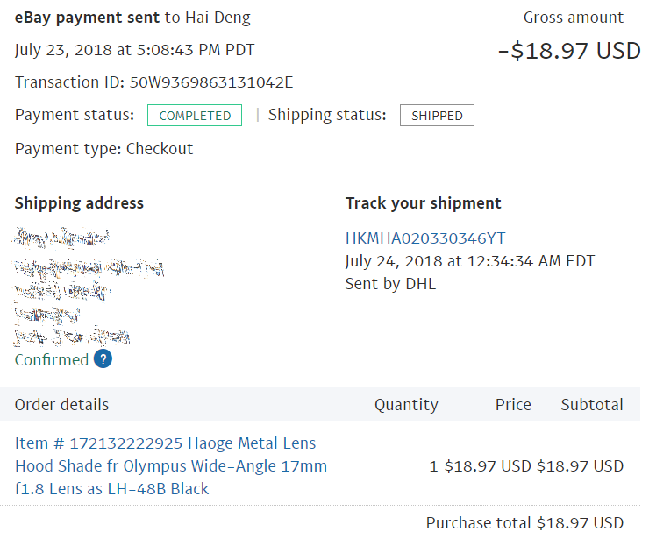Click the Subtotal column header

point(592,405)
